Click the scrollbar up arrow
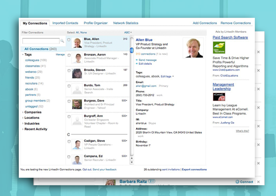This screenshot has height=196, width=276. pyautogui.click(x=131, y=158)
